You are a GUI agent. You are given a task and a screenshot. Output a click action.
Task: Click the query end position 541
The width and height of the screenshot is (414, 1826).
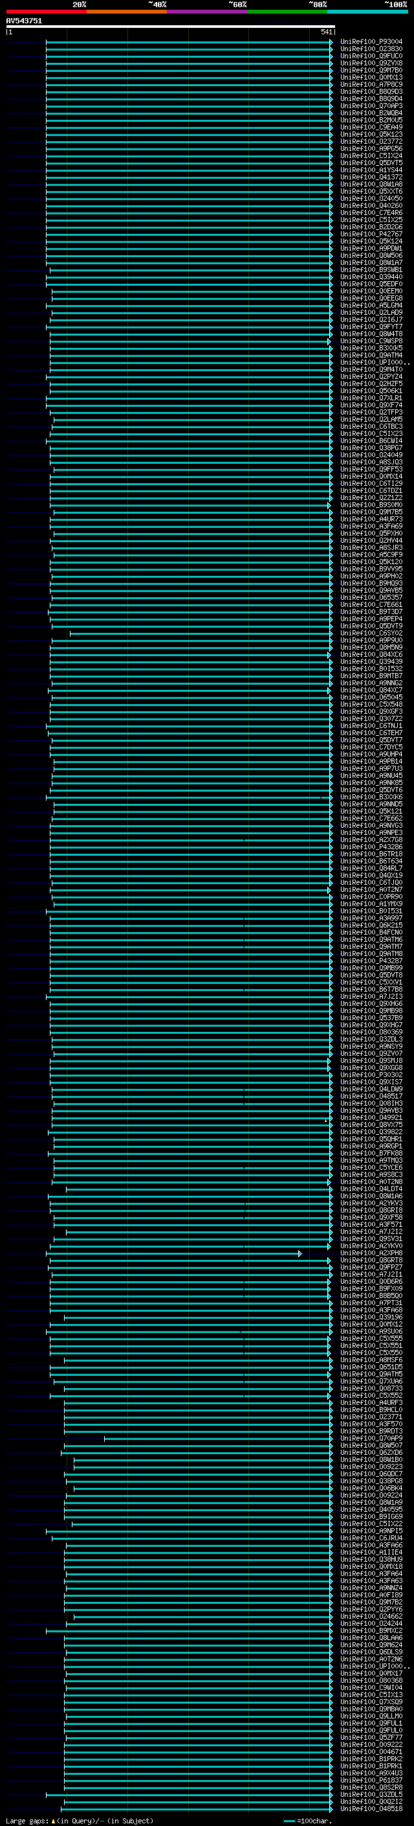point(326,32)
